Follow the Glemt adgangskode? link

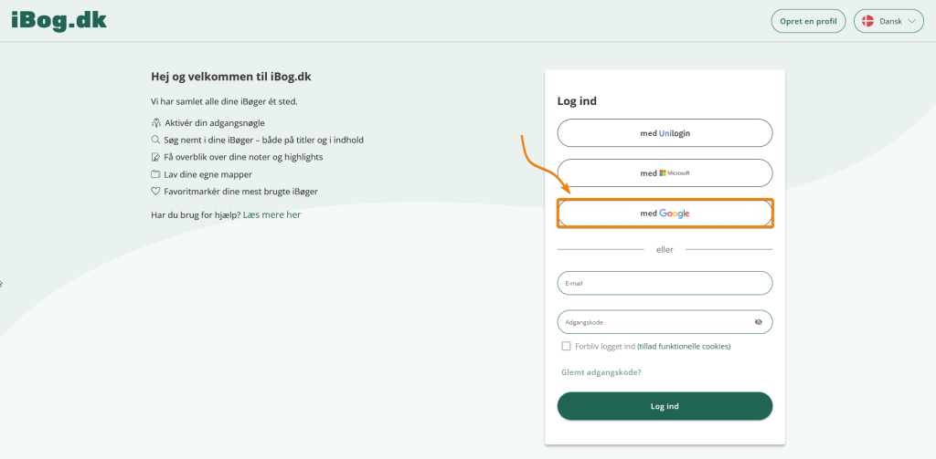click(601, 372)
